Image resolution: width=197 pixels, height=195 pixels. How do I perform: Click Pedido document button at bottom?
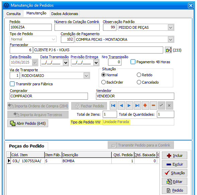point(175,190)
